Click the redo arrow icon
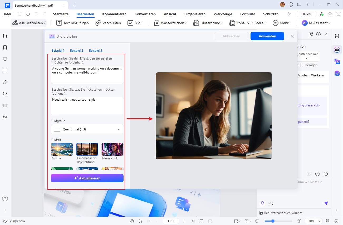This screenshot has height=225, width=343. coord(45,14)
